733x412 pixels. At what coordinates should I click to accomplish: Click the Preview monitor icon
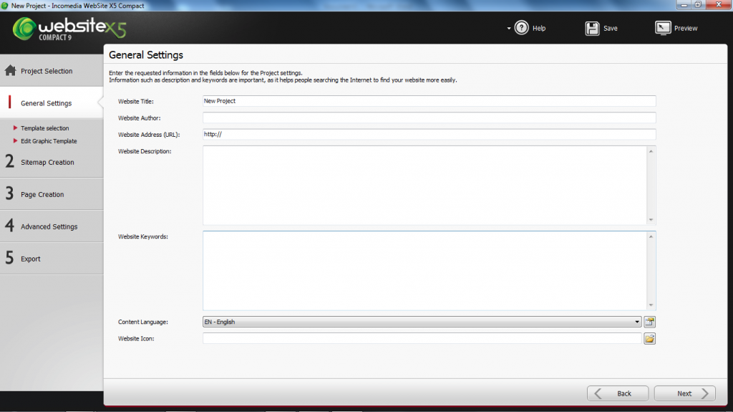(x=662, y=28)
